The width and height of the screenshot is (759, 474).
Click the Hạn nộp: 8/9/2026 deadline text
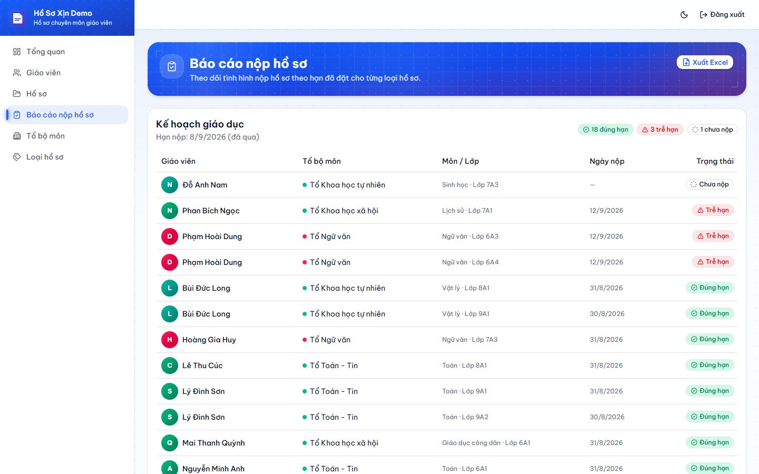point(208,137)
